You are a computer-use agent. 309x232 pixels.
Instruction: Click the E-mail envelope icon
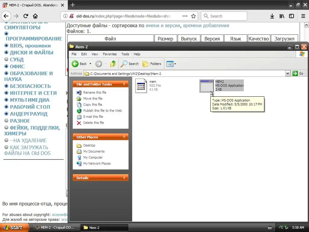pyautogui.click(x=79, y=117)
